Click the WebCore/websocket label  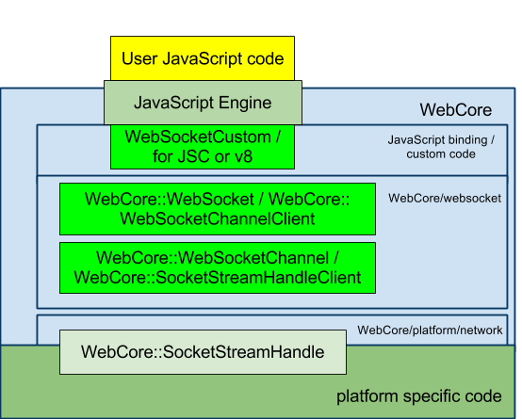445,199
